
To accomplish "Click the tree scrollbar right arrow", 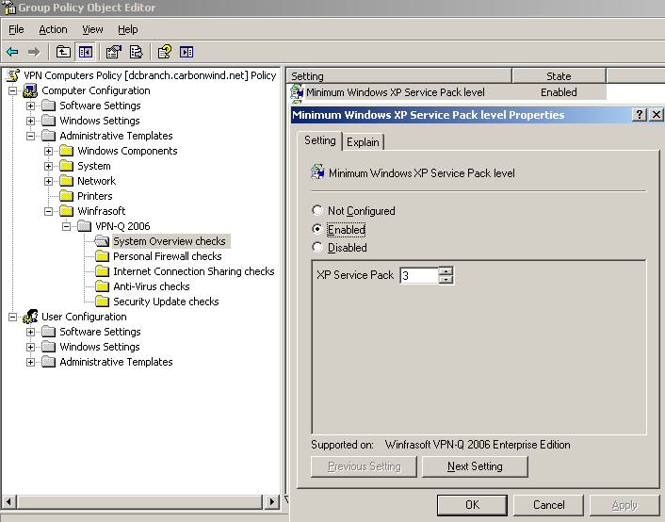I will pos(271,502).
